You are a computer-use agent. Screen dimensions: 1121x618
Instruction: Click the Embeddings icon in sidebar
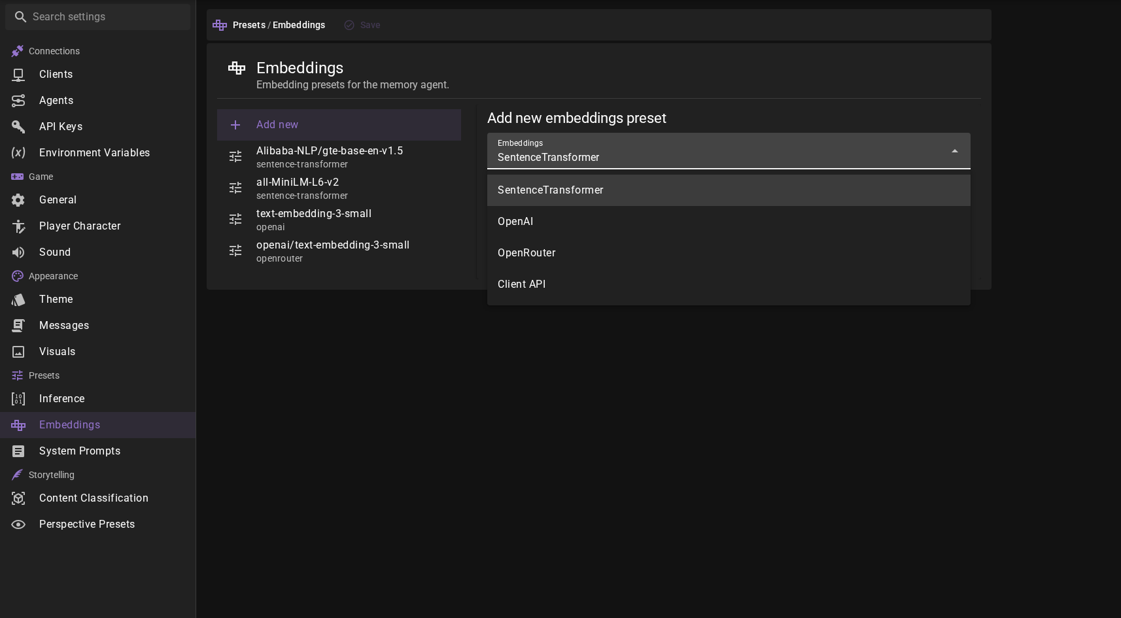coord(18,425)
